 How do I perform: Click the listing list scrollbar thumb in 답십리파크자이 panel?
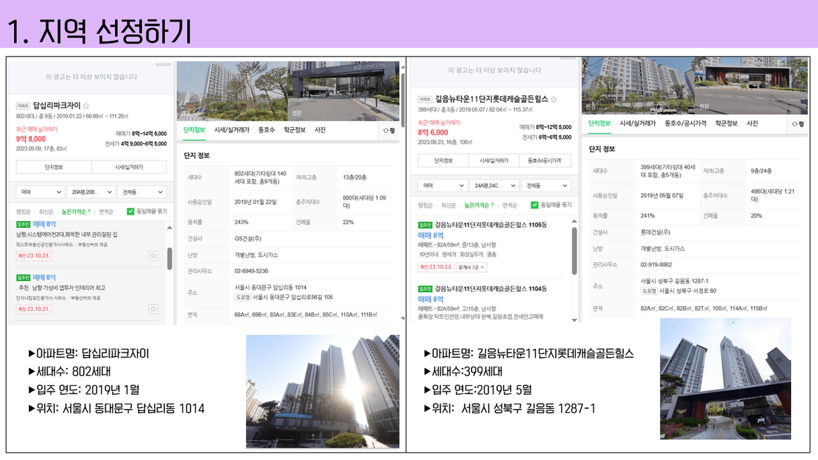click(x=170, y=258)
